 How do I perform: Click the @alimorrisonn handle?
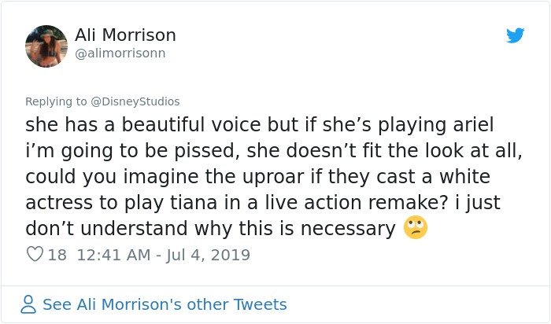pos(120,53)
